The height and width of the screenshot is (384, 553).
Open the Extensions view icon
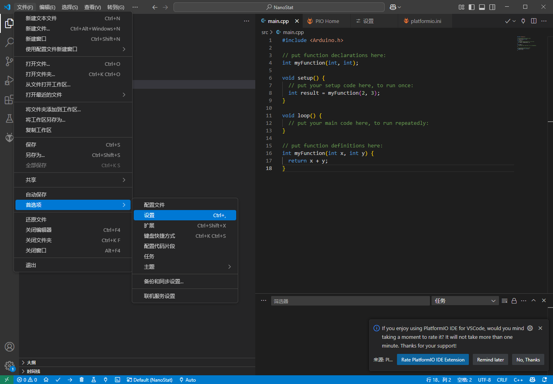pyautogui.click(x=9, y=99)
